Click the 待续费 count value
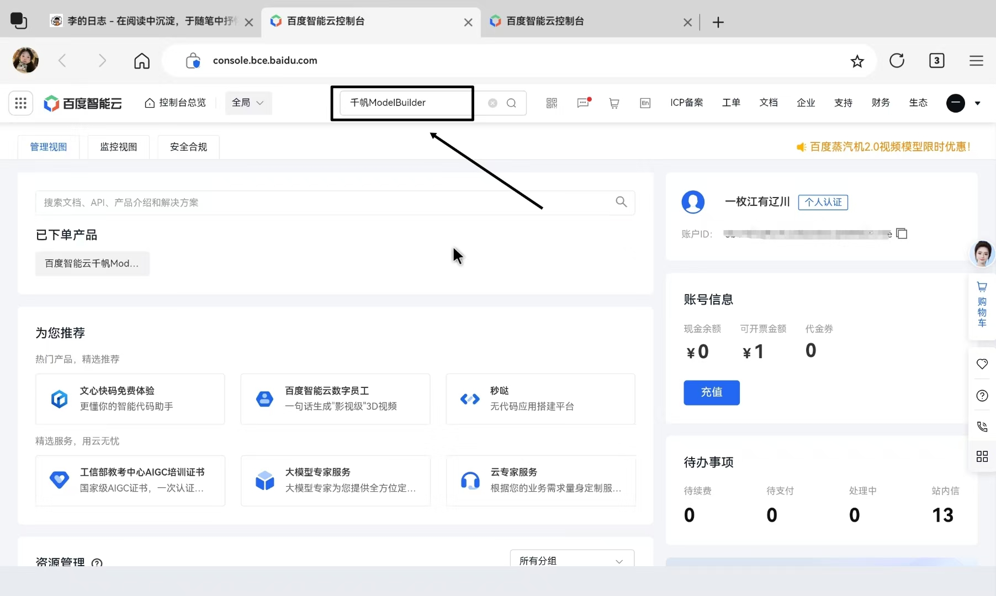Viewport: 996px width, 596px height. click(690, 514)
